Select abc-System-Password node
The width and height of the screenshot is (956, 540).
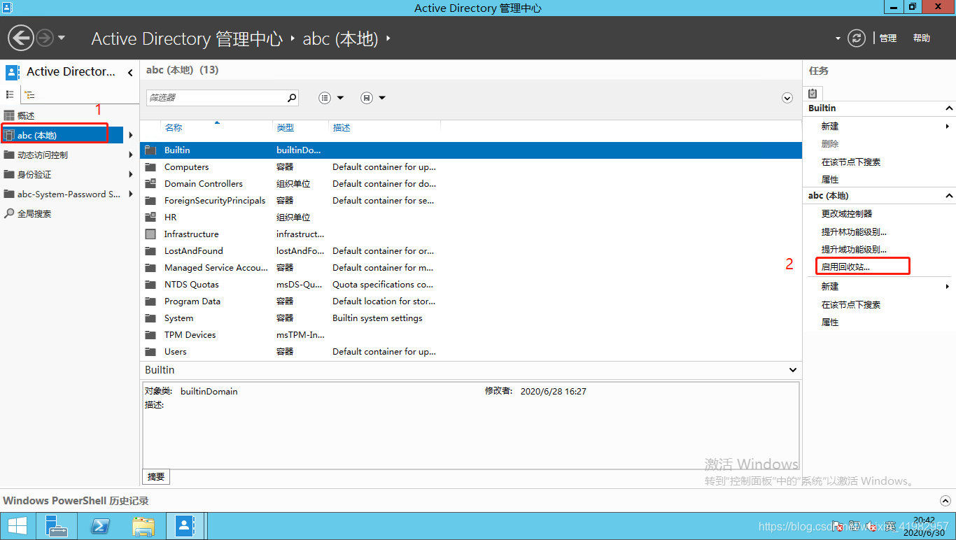(69, 194)
